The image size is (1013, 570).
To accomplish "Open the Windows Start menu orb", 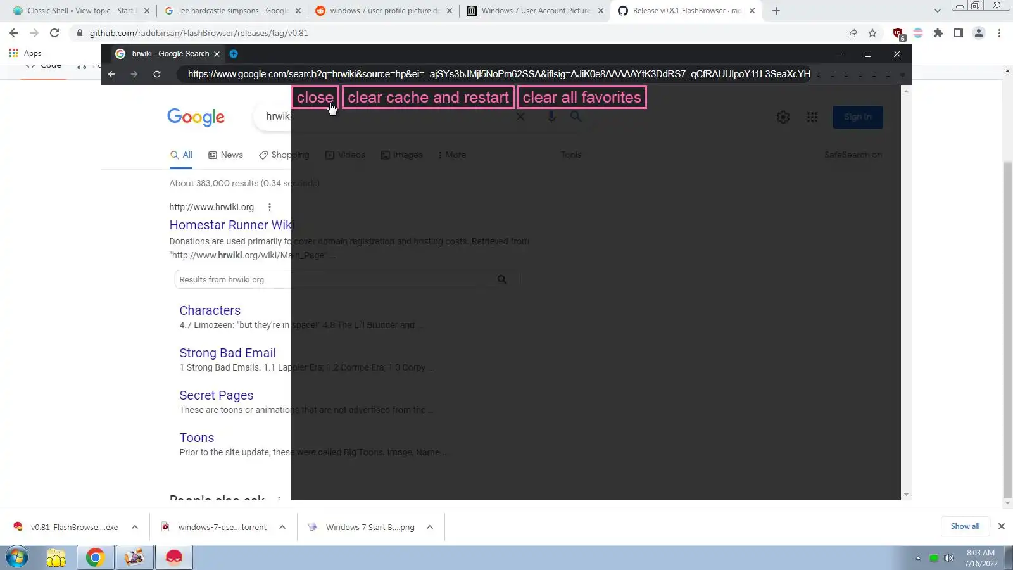I will 17,557.
